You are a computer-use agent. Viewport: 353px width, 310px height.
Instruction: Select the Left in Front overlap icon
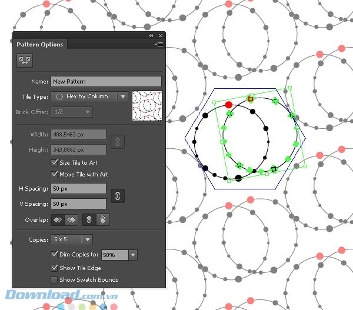(x=58, y=219)
